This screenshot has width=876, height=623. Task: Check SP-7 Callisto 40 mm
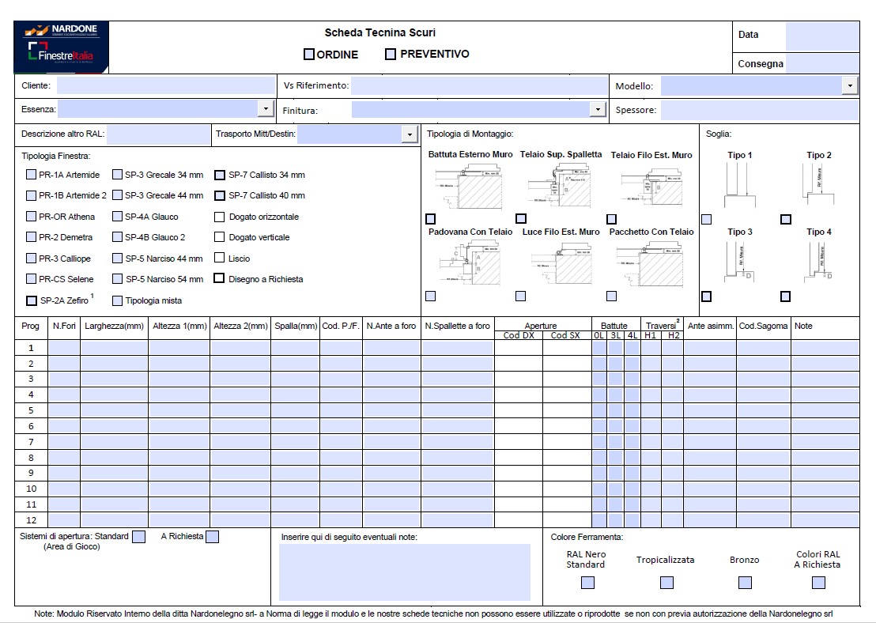click(220, 195)
